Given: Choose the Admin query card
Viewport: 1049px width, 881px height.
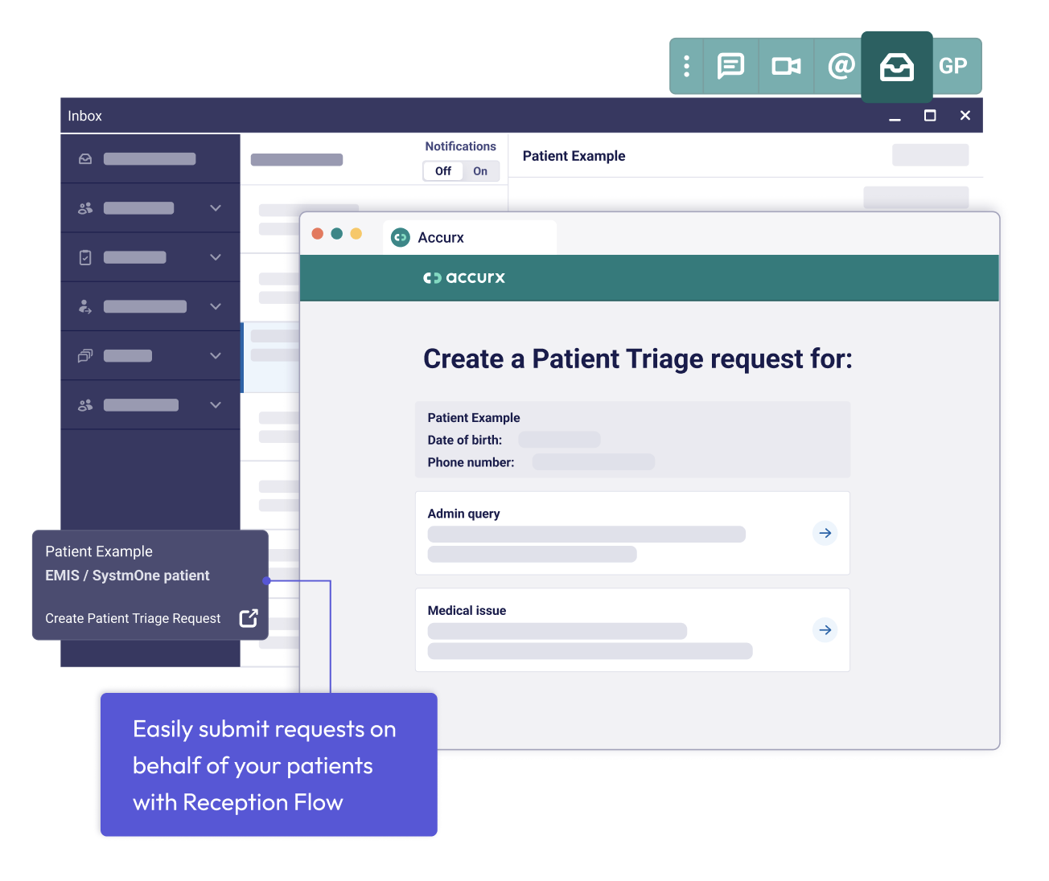Looking at the screenshot, I should tap(632, 533).
